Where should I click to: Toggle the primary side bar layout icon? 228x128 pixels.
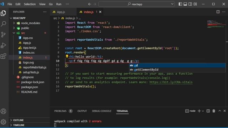[180, 4]
